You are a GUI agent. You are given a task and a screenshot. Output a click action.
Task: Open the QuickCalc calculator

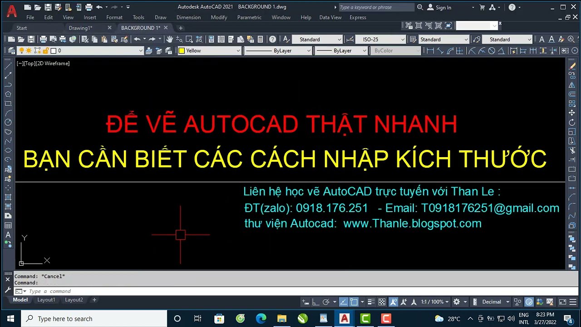pyautogui.click(x=261, y=40)
